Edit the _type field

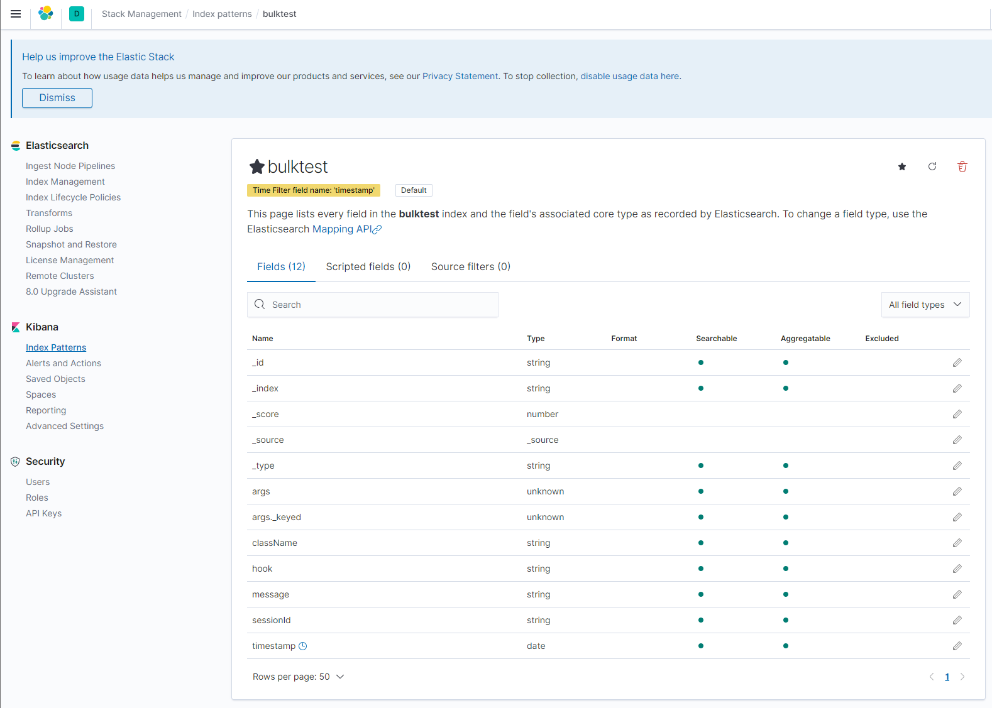tap(957, 466)
